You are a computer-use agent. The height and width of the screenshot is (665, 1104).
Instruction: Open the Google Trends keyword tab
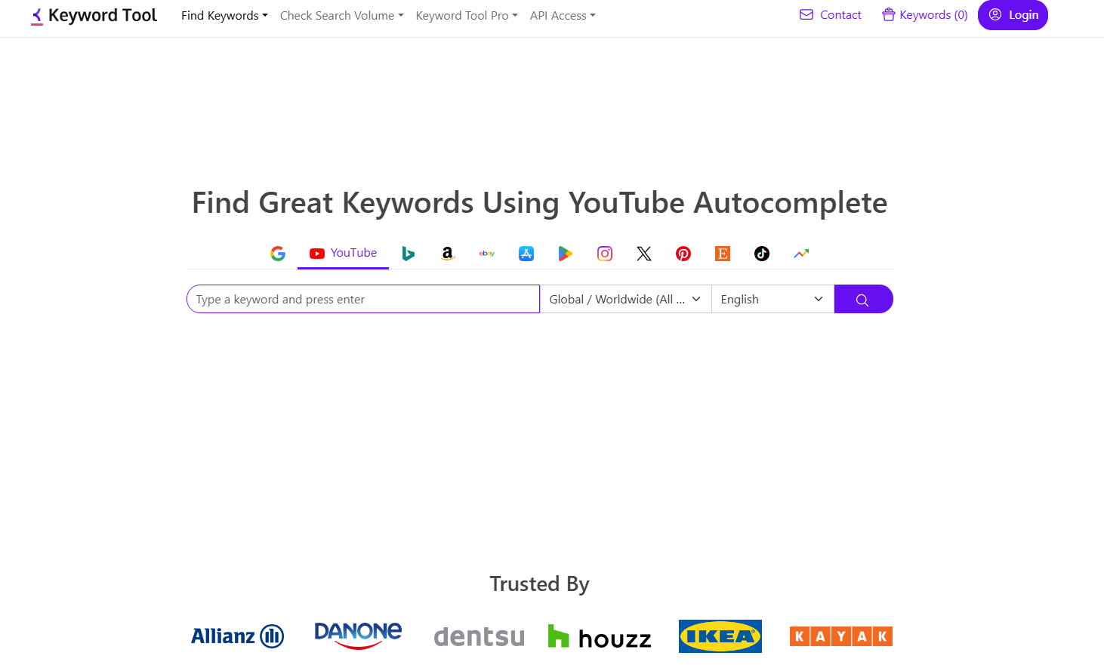(801, 254)
